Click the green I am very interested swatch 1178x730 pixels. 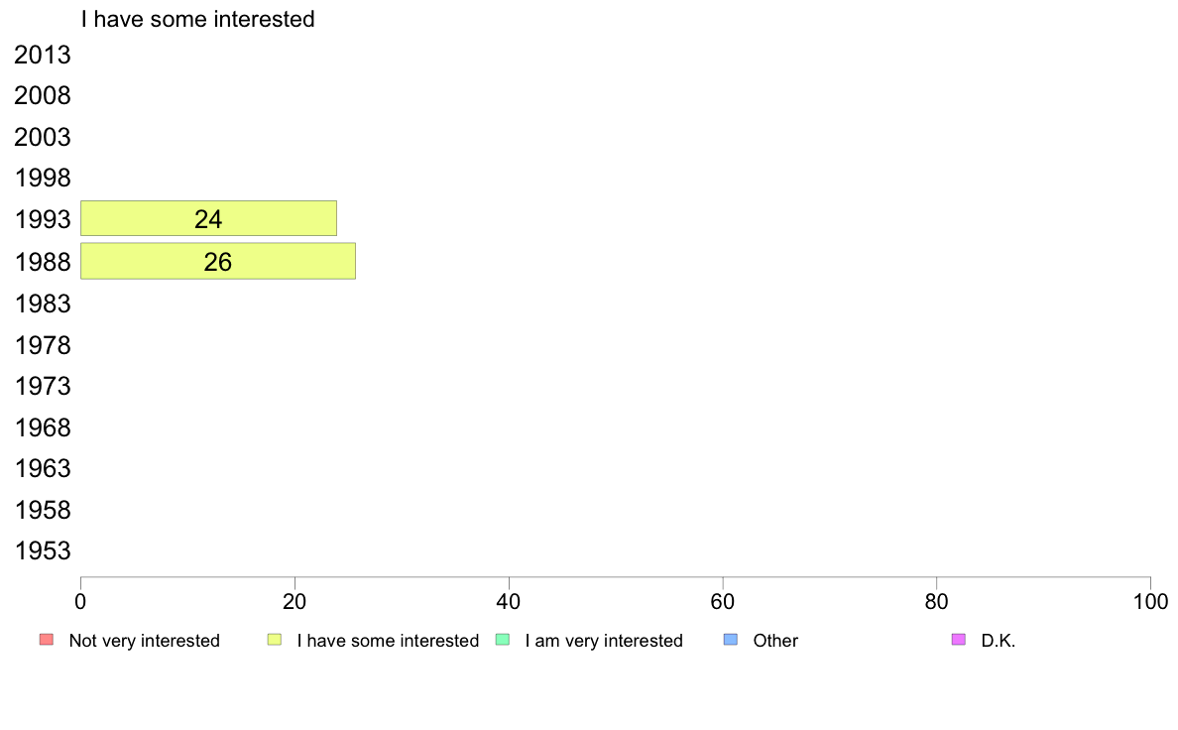click(x=503, y=640)
